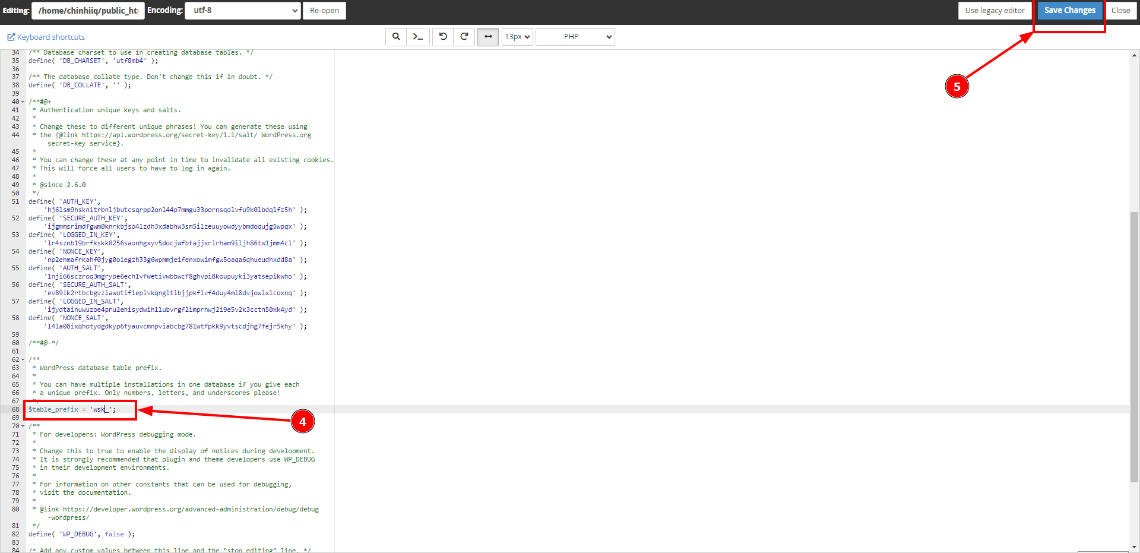Redo the last undone edit
This screenshot has width=1140, height=553.
point(464,37)
